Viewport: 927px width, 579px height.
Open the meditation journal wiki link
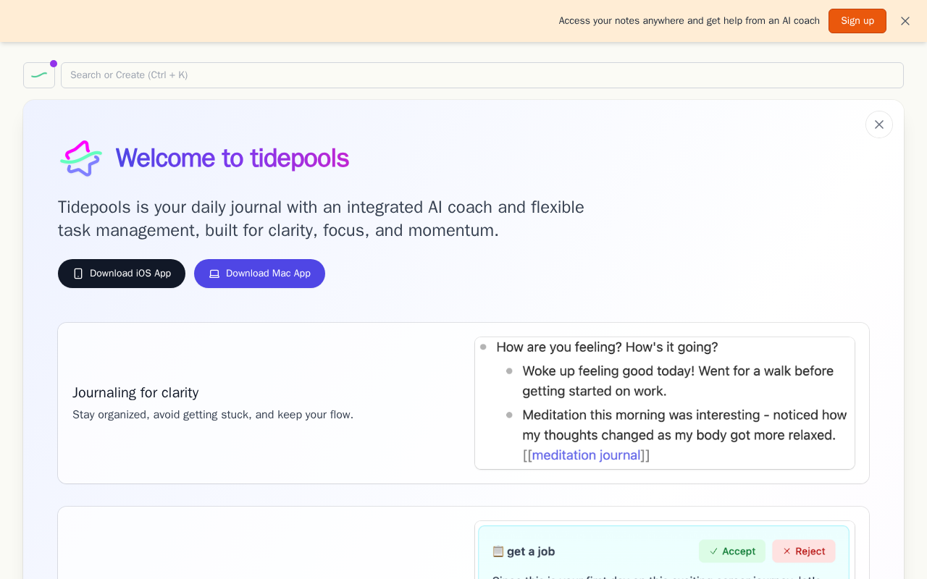[586, 455]
